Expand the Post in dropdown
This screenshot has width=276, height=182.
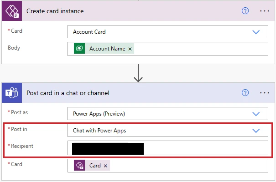click(256, 131)
